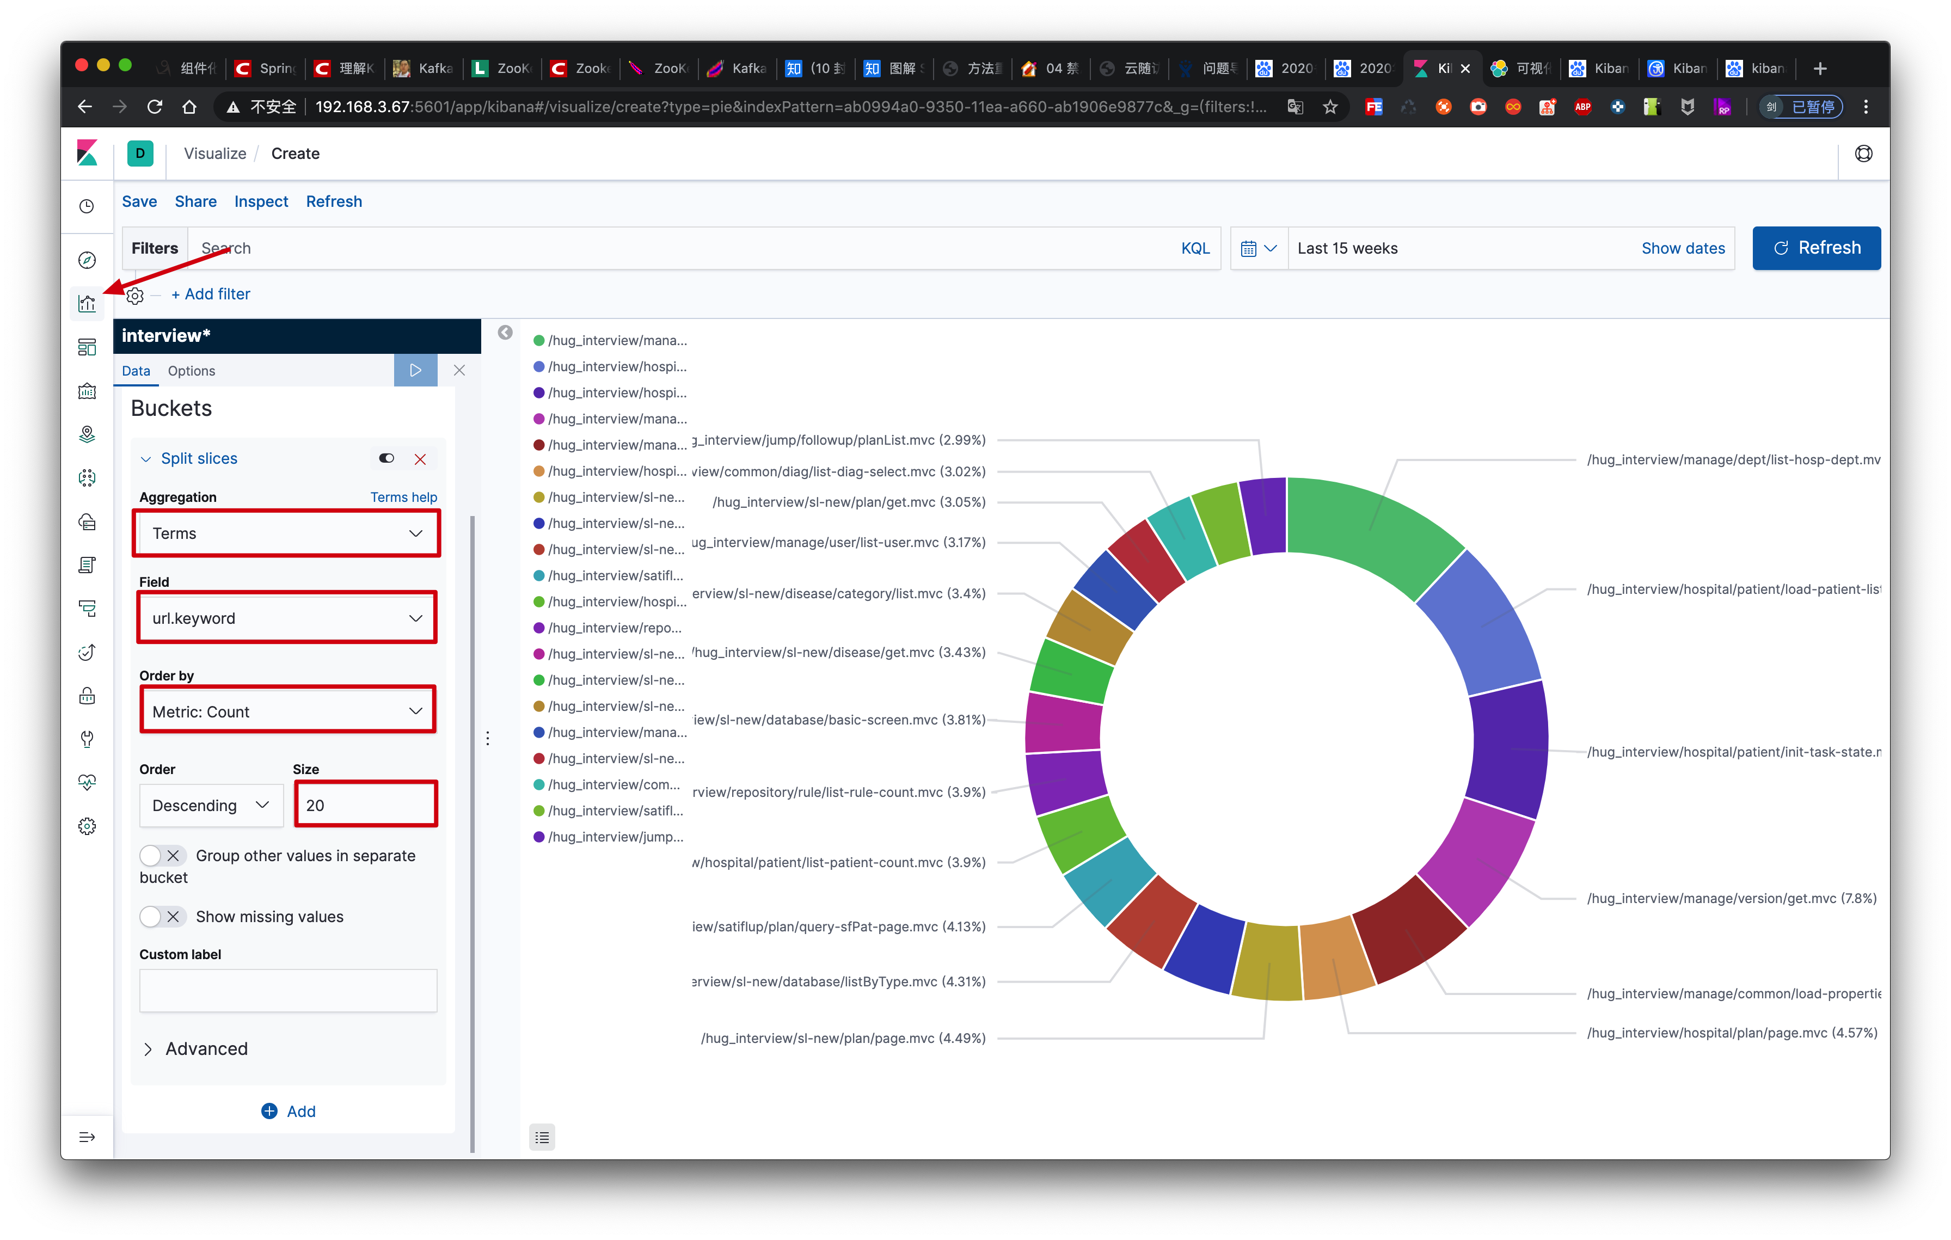This screenshot has width=1951, height=1240.
Task: Open the Field url.keyword dropdown
Action: click(x=287, y=619)
